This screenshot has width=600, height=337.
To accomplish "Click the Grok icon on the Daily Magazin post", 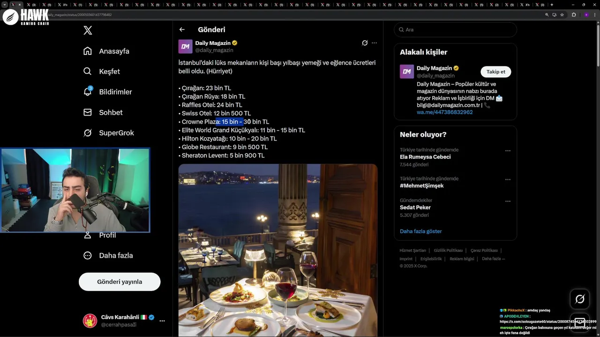I will click(x=365, y=43).
